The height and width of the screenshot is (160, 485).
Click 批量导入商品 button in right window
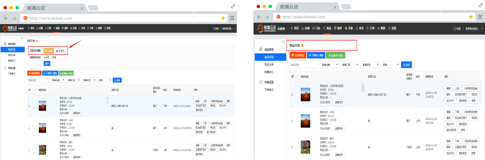tap(336, 55)
